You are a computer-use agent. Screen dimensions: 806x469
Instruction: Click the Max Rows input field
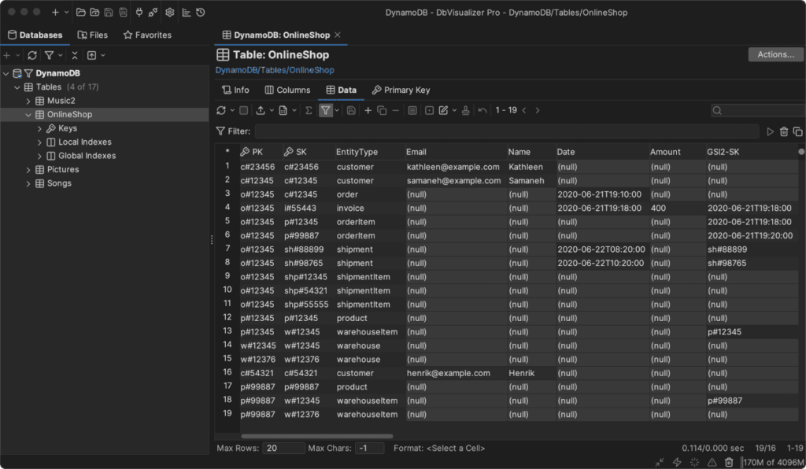pyautogui.click(x=284, y=448)
